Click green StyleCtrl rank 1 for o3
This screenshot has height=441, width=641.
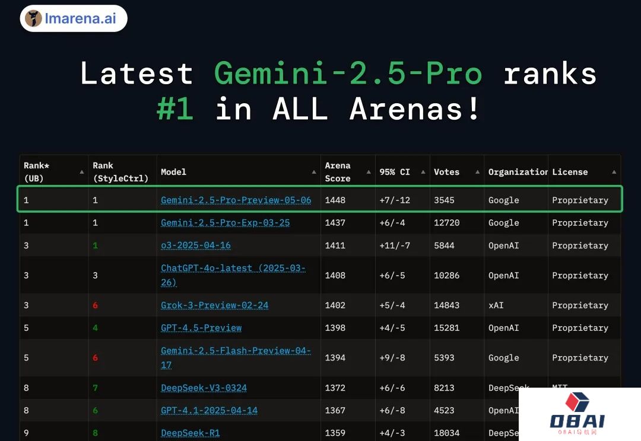[95, 245]
